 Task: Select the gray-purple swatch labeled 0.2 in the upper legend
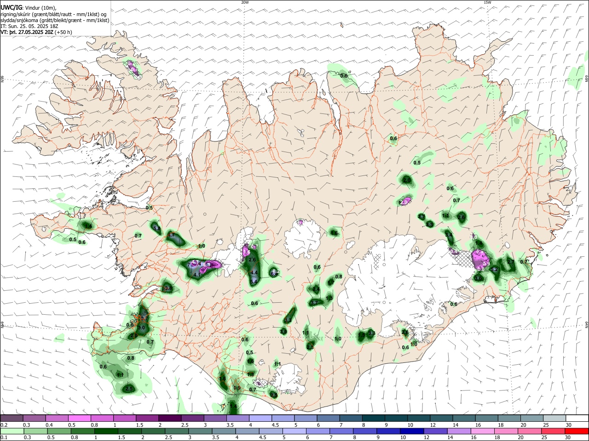[12, 418]
